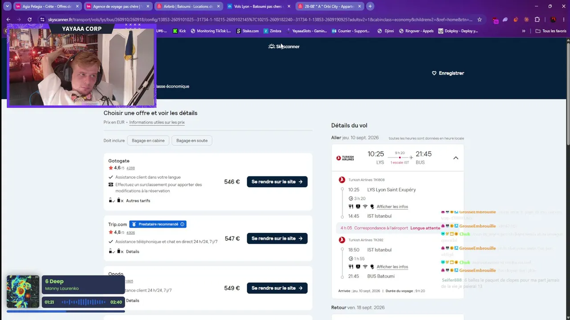Click the meal icon on the TK1808 leg
This screenshot has width=570, height=320.
click(351, 207)
